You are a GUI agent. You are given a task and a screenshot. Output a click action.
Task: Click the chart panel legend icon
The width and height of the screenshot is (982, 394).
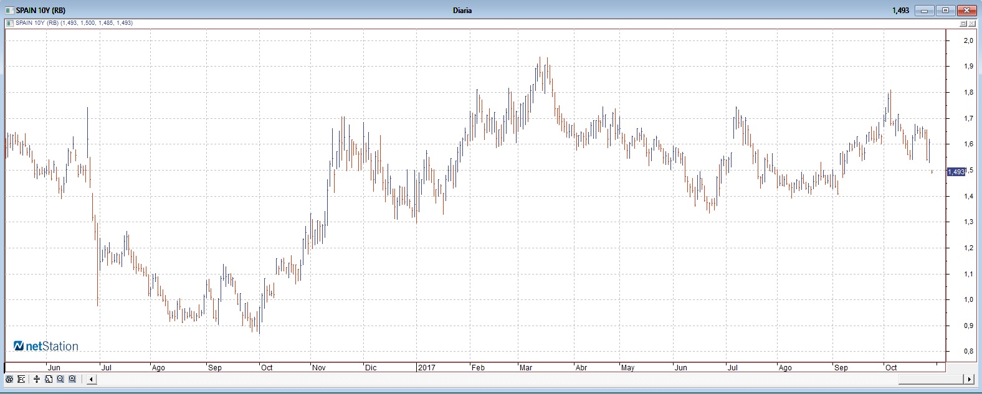pos(9,23)
